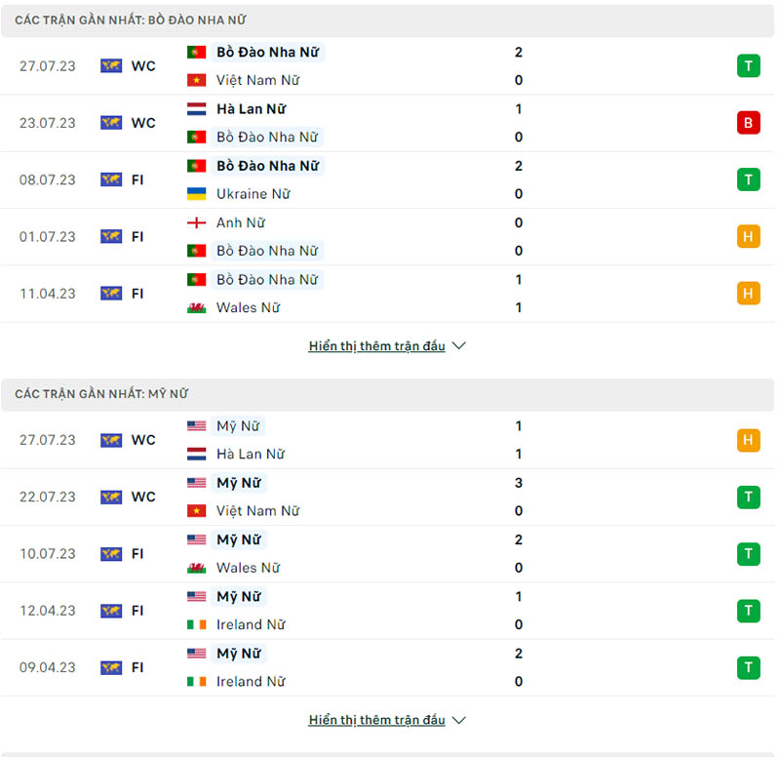Viewport: 780px width, 757px height.
Task: Select the Việt Nam Nữ team in the 27.07.23 match
Action: point(257,80)
